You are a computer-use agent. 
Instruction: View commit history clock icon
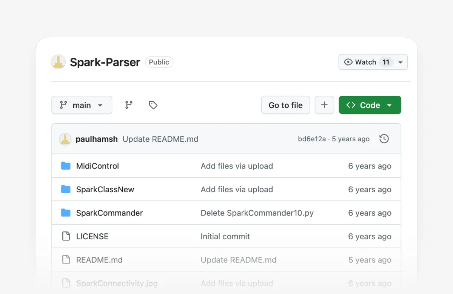click(384, 139)
